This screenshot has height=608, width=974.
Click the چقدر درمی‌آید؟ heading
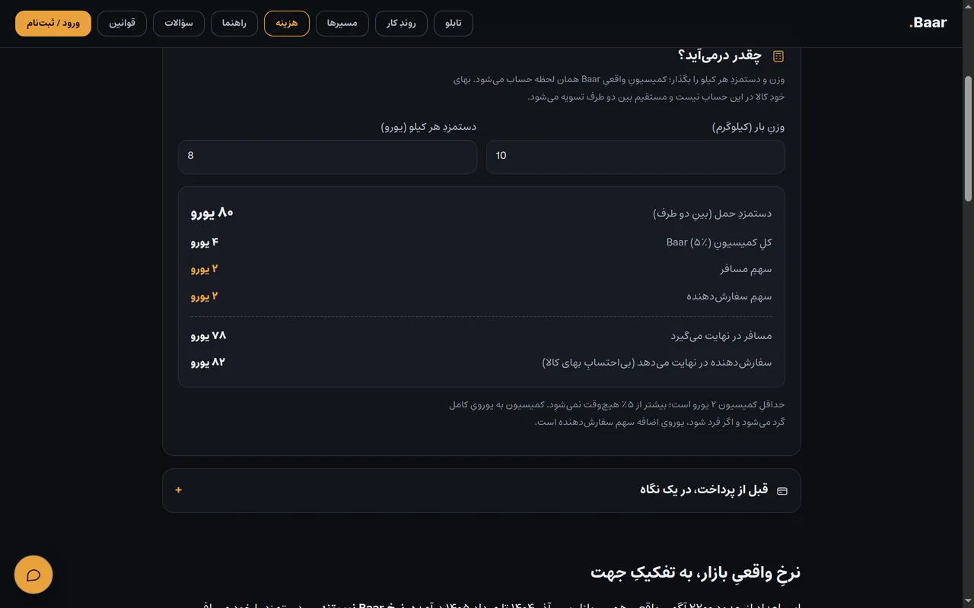pos(720,55)
